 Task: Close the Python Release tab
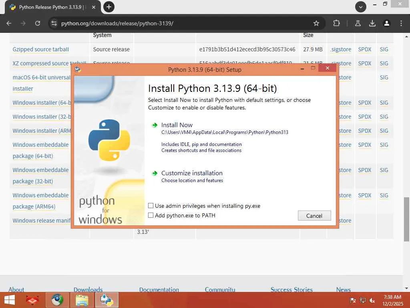click(94, 7)
